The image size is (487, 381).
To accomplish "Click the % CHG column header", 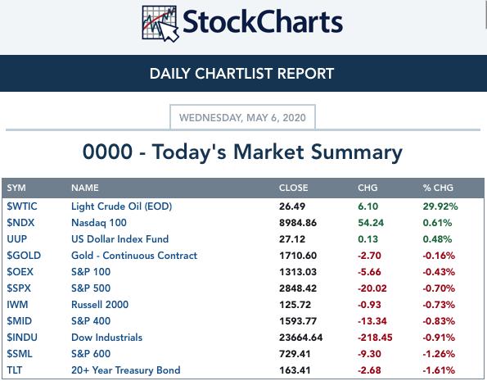I will tap(438, 188).
